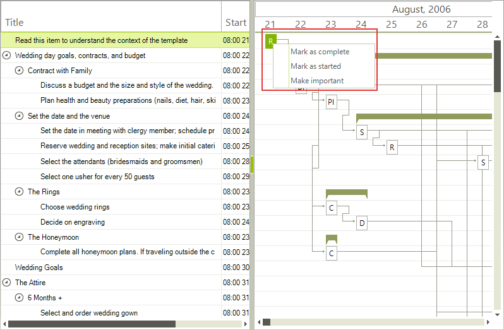Click right arrow of timeline horizontal scrollbar
This screenshot has height=330, width=504.
point(488,322)
